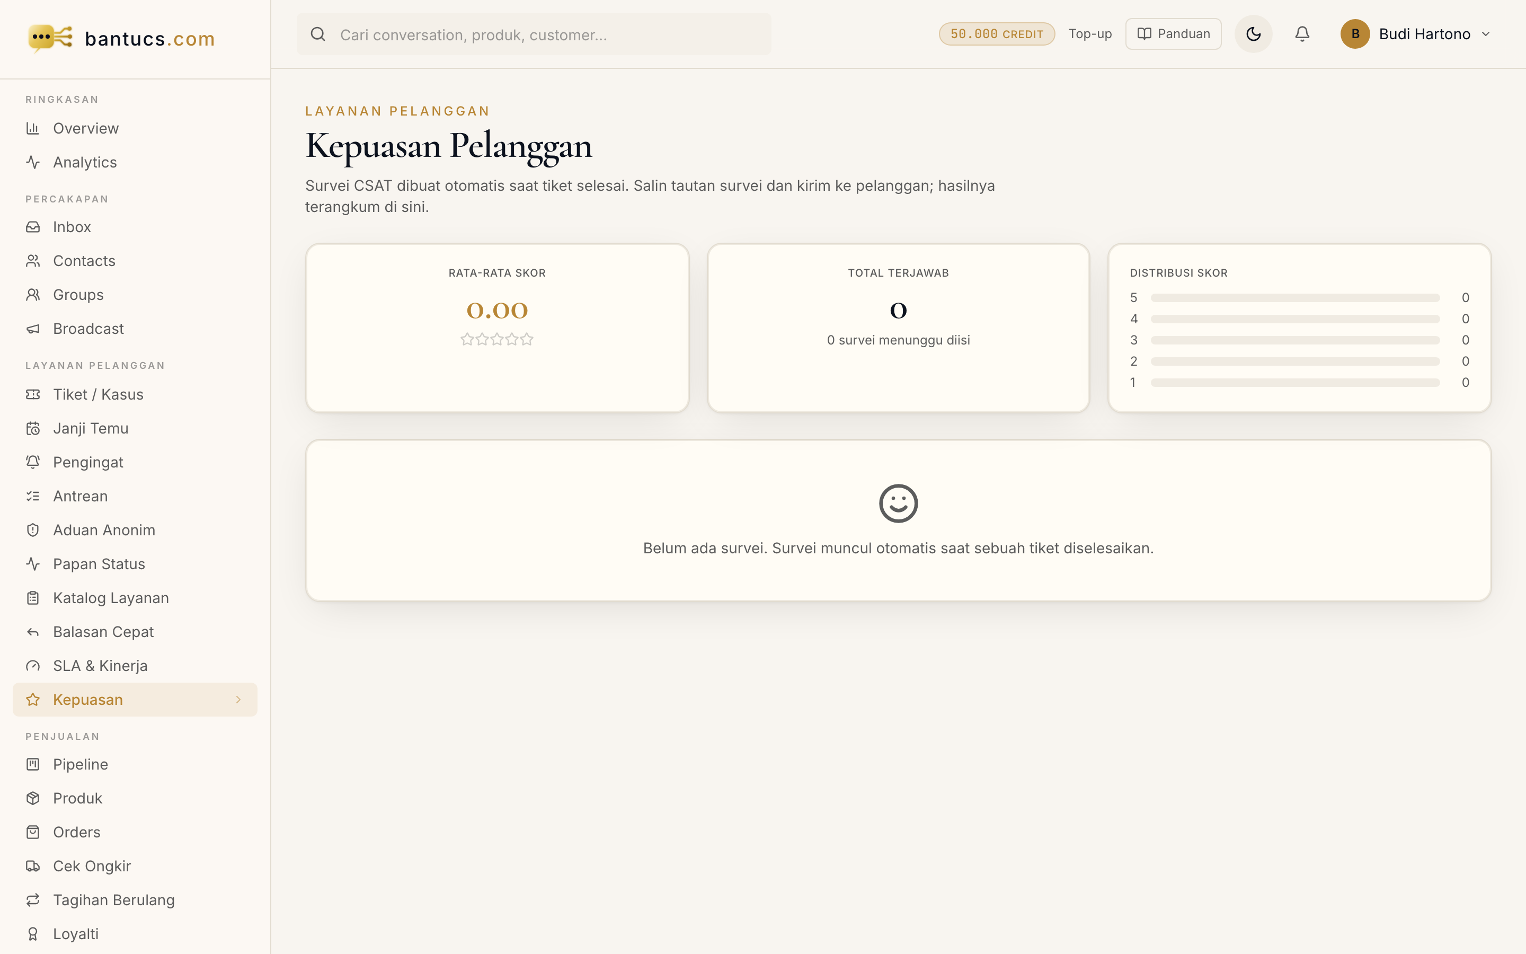Open the Panduan guide button
This screenshot has height=954, width=1526.
coord(1173,34)
